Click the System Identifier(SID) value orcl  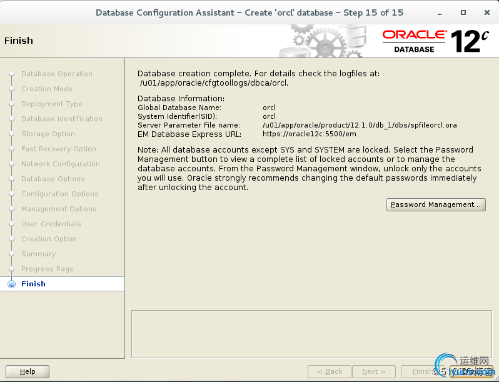pyautogui.click(x=270, y=116)
